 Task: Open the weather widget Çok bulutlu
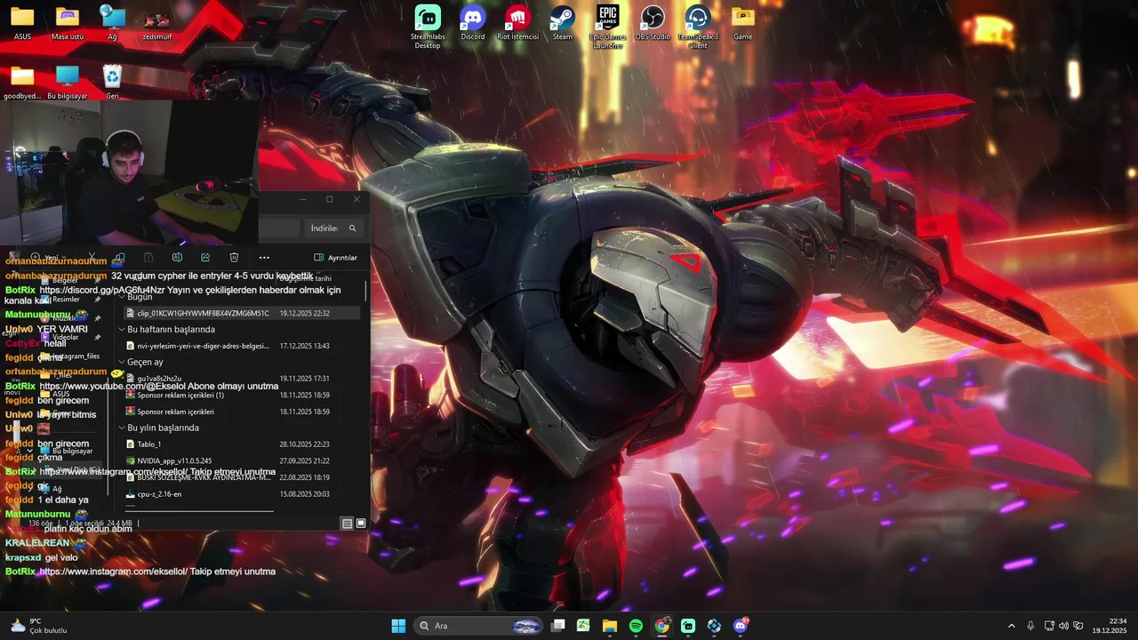point(37,626)
